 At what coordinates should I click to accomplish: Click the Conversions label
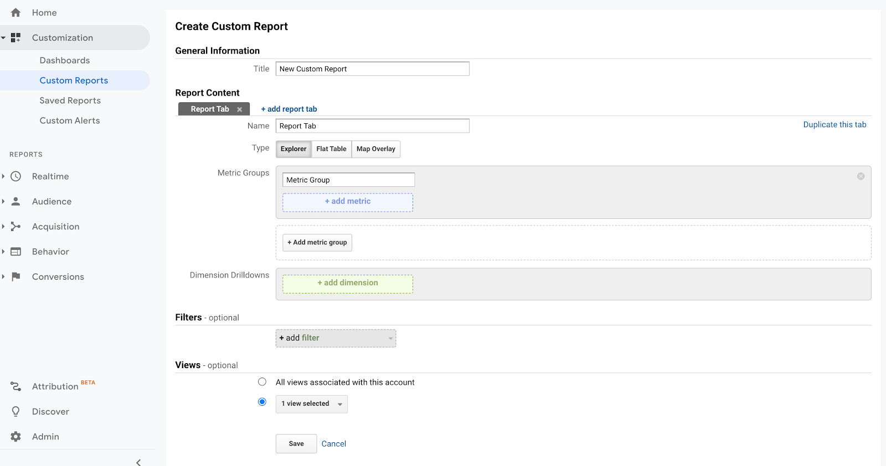point(58,277)
